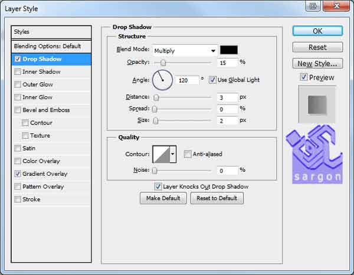Image resolution: width=354 pixels, height=275 pixels.
Task: Enable the Anti-aliased checkbox
Action: (x=188, y=154)
